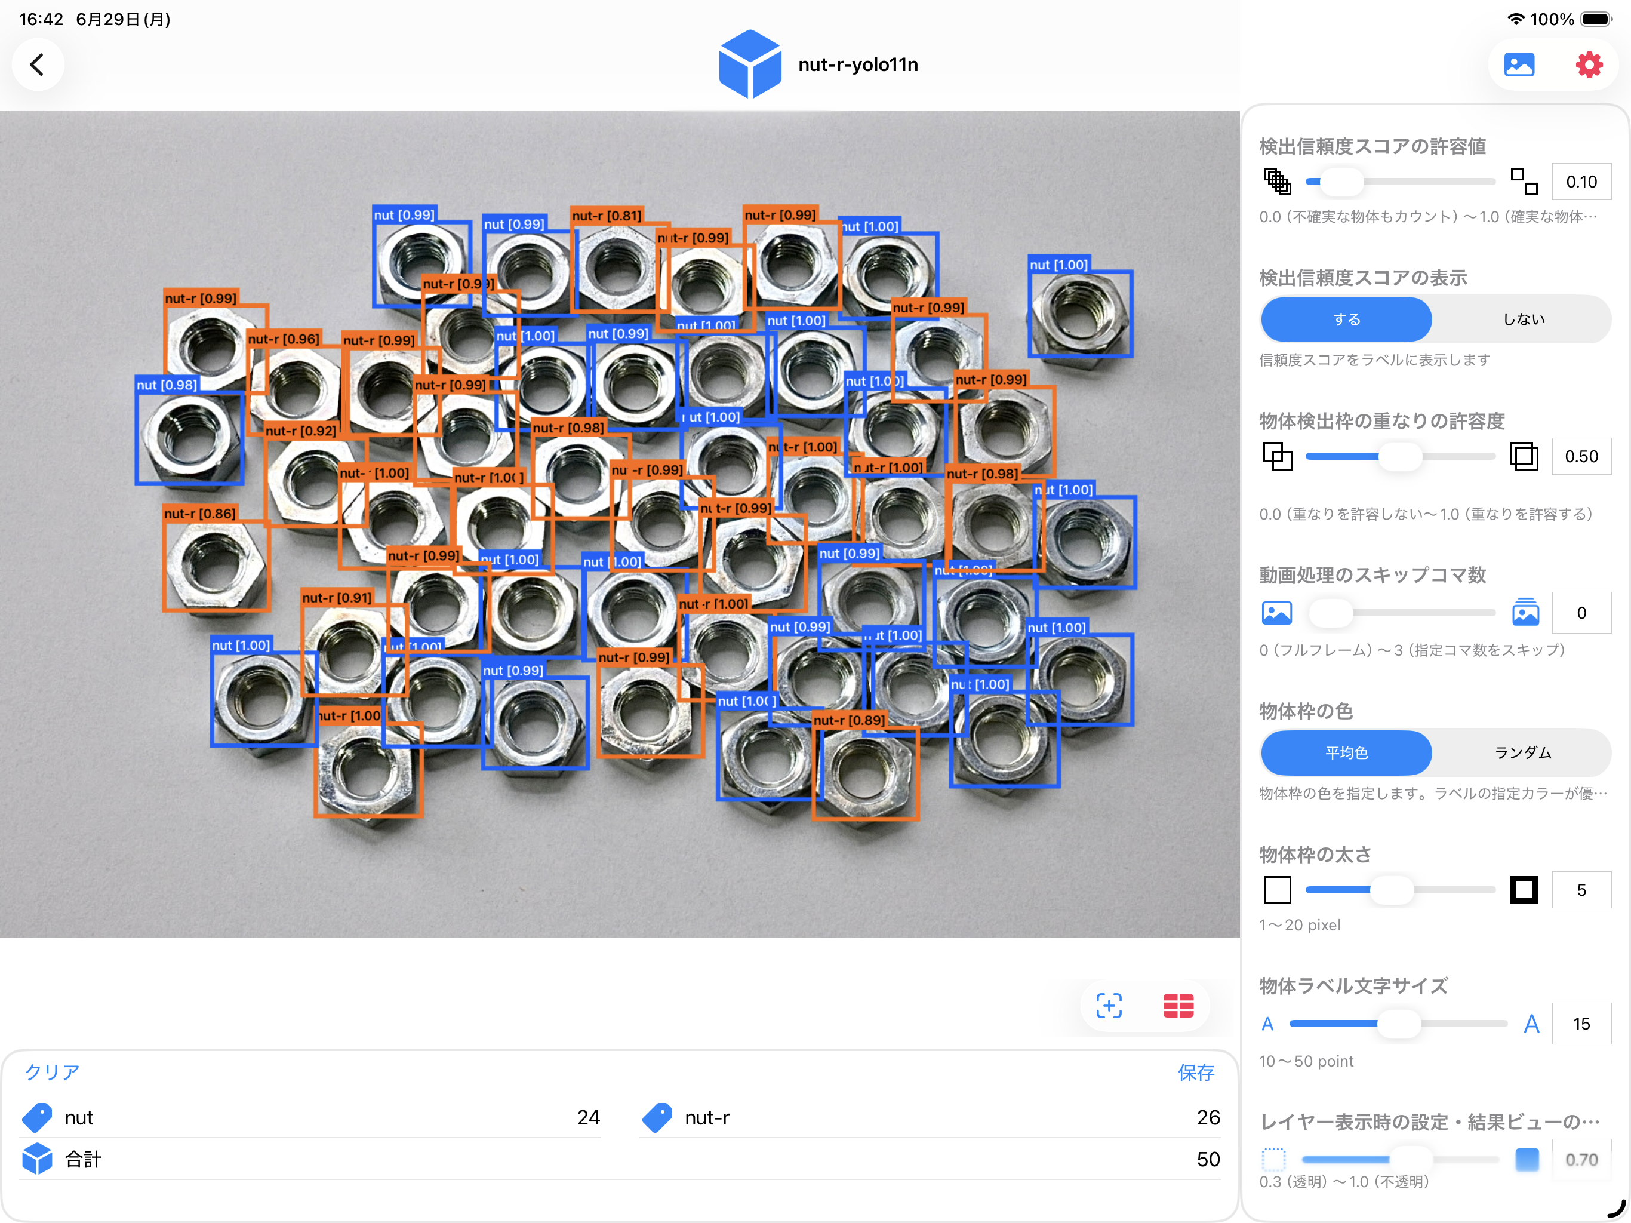Tap the solid blue opaque square icon
The width and height of the screenshot is (1631, 1223).
coord(1527,1160)
